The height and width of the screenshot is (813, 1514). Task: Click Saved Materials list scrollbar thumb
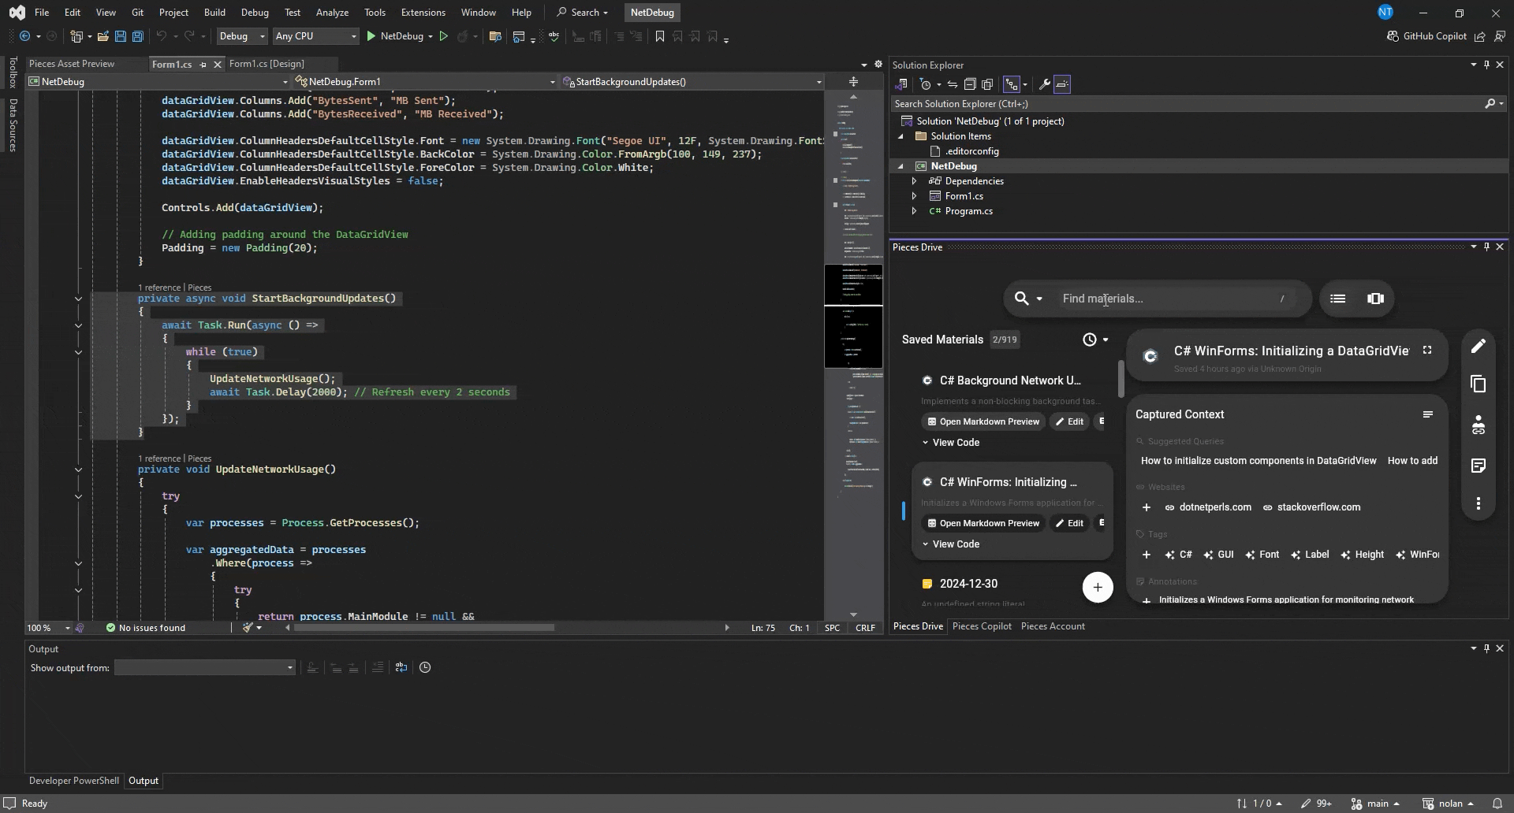(1121, 379)
